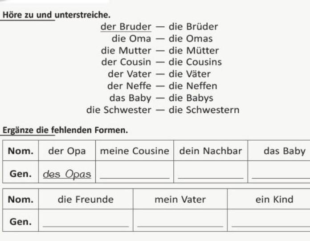This screenshot has width=310, height=241.
Task: Click the plural "die Omas"
Action: (190, 39)
